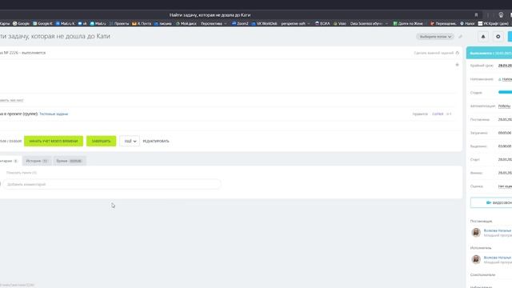Screen dimensions: 512x288
Task: Click the browser bookmark-page icon in title bar
Action: pyautogui.click(x=476, y=15)
